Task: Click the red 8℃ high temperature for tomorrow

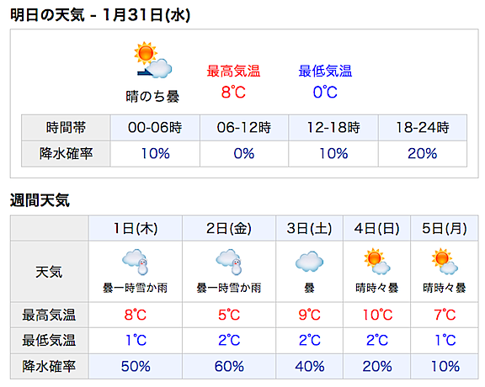Action: pyautogui.click(x=233, y=93)
